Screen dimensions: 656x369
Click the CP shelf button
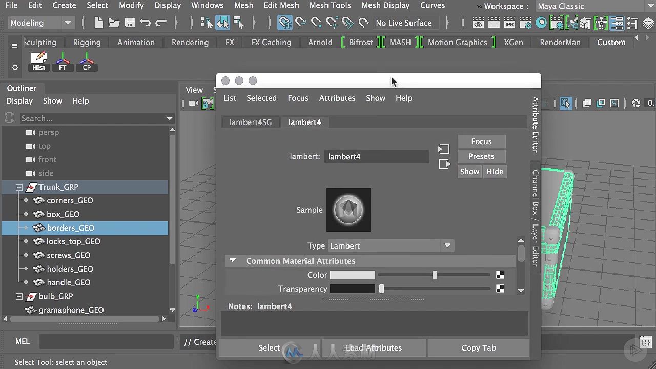[x=87, y=61]
